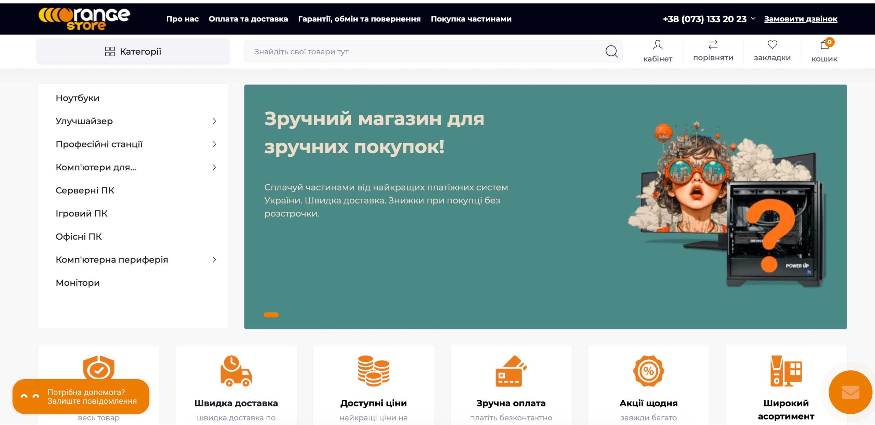The height and width of the screenshot is (425, 875).
Task: Expand the phone number dropdown arrow
Action: (x=753, y=18)
